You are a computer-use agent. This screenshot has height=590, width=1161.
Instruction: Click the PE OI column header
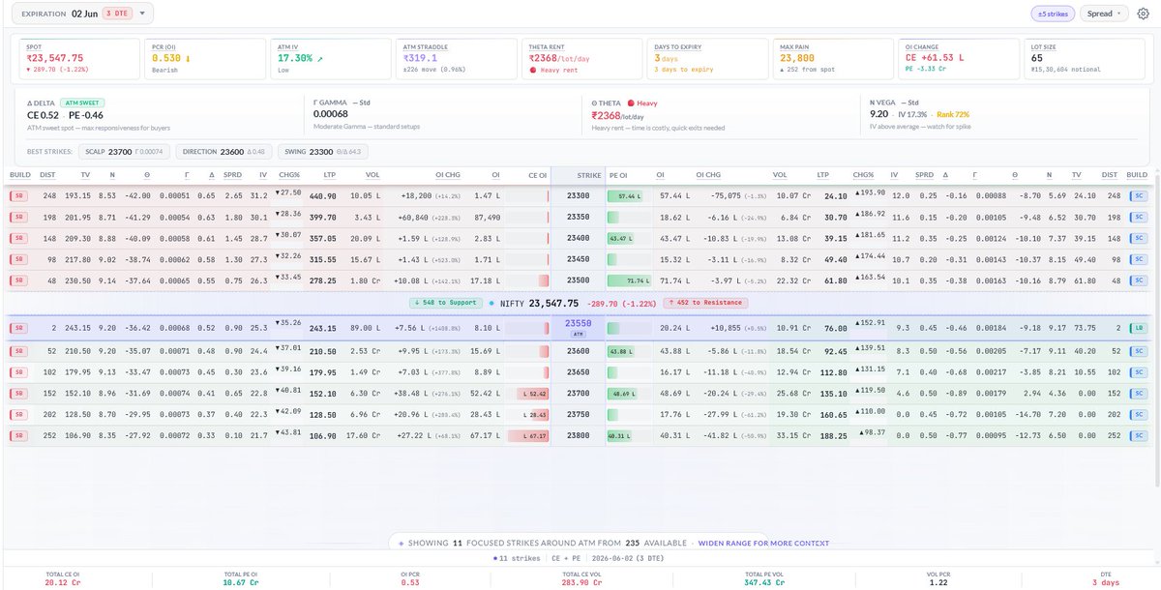coord(620,175)
